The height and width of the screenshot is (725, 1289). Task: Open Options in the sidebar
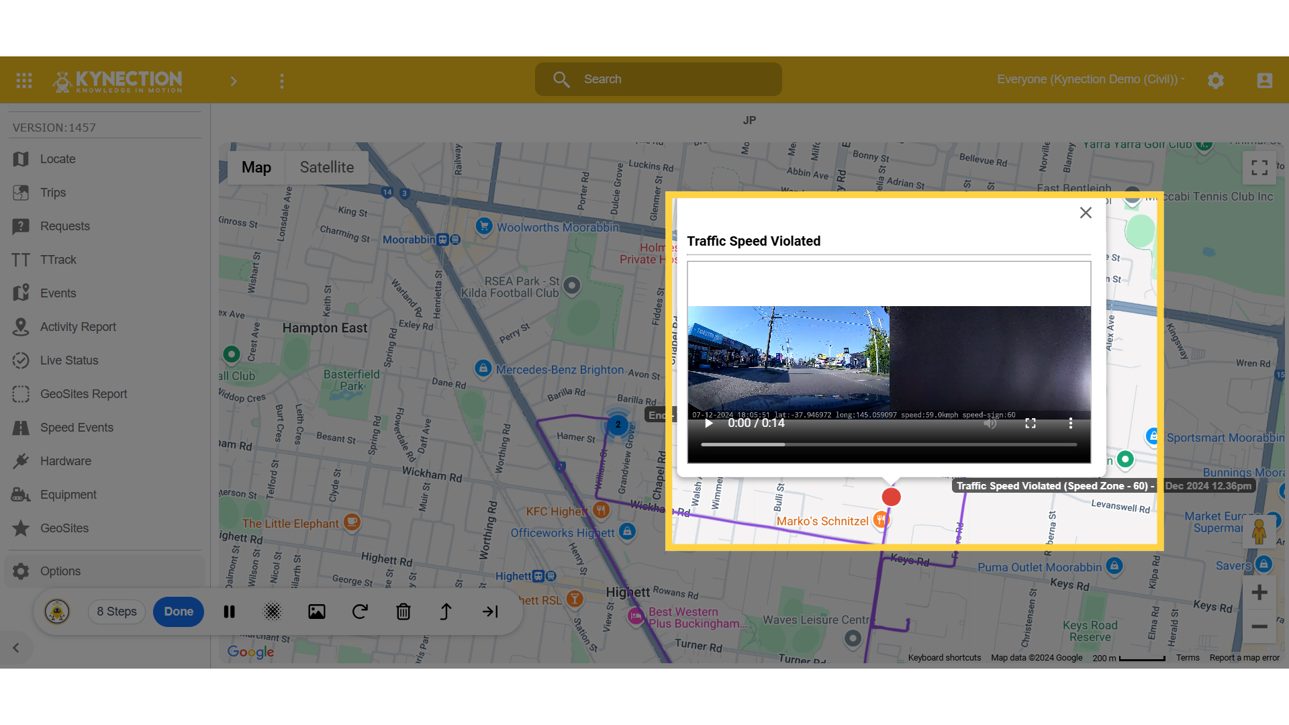(x=105, y=571)
